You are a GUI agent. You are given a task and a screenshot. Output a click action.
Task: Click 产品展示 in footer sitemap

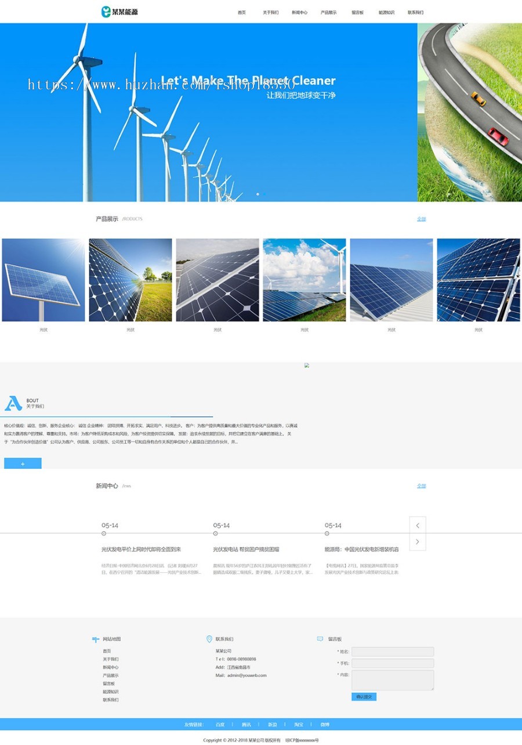pos(111,675)
